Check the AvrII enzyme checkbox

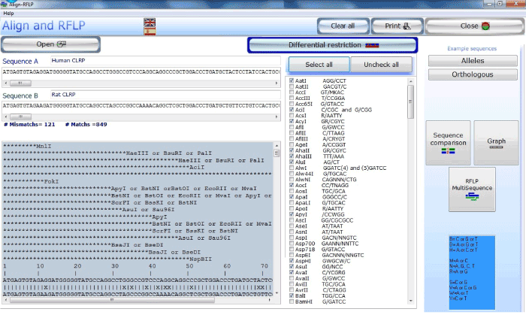pos(292,290)
